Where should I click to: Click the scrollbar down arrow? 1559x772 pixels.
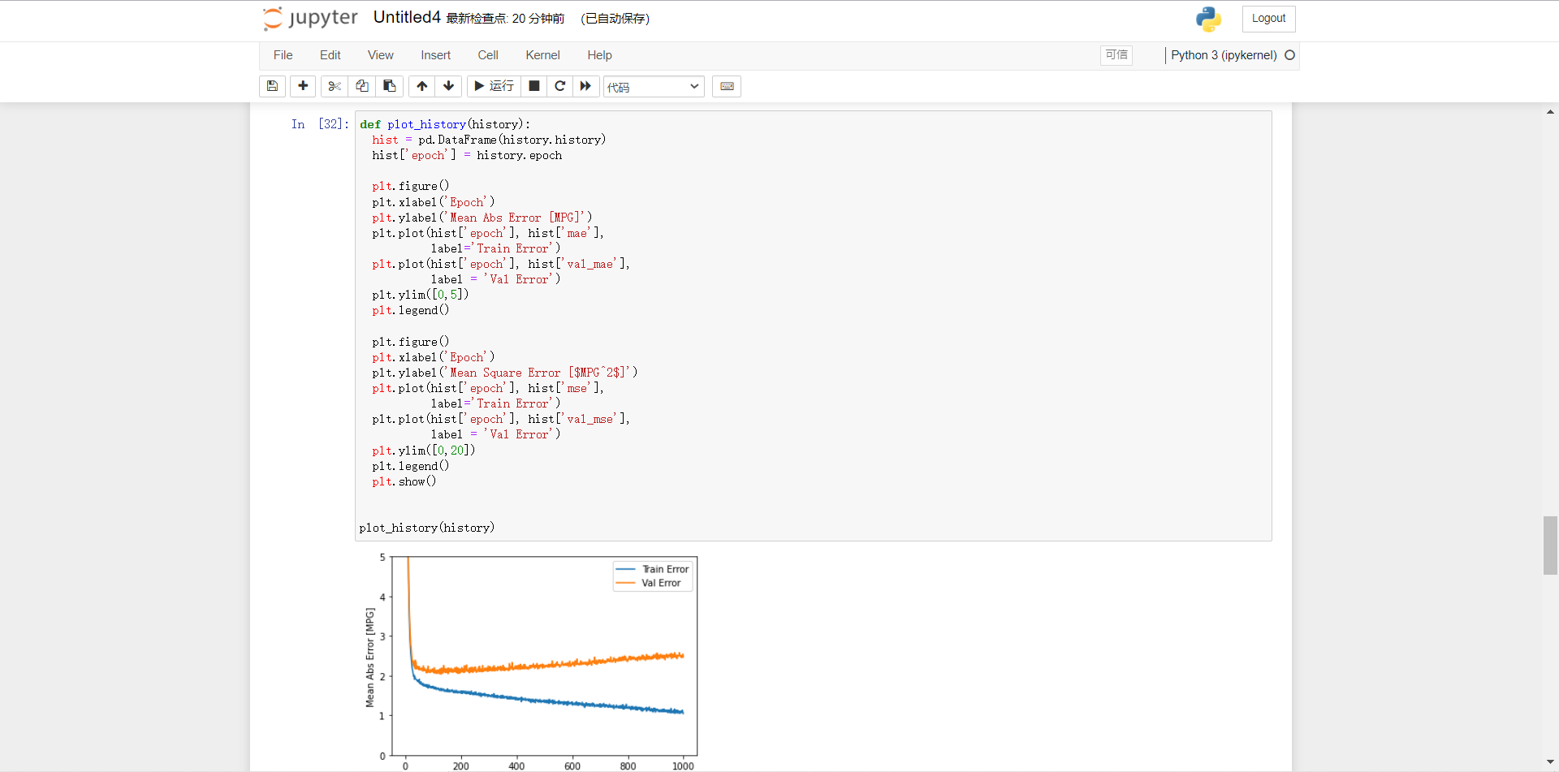pos(1550,762)
